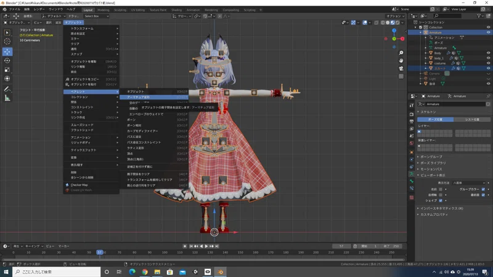Screen dimensions: 493x277
Task: Open the Object properties tab icon
Action: [x=412, y=152]
